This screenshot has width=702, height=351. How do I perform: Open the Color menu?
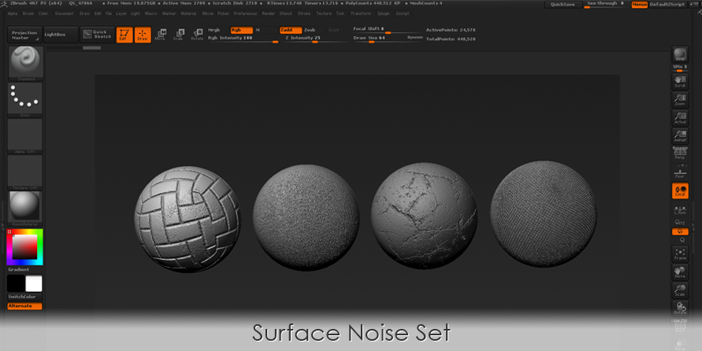point(43,13)
